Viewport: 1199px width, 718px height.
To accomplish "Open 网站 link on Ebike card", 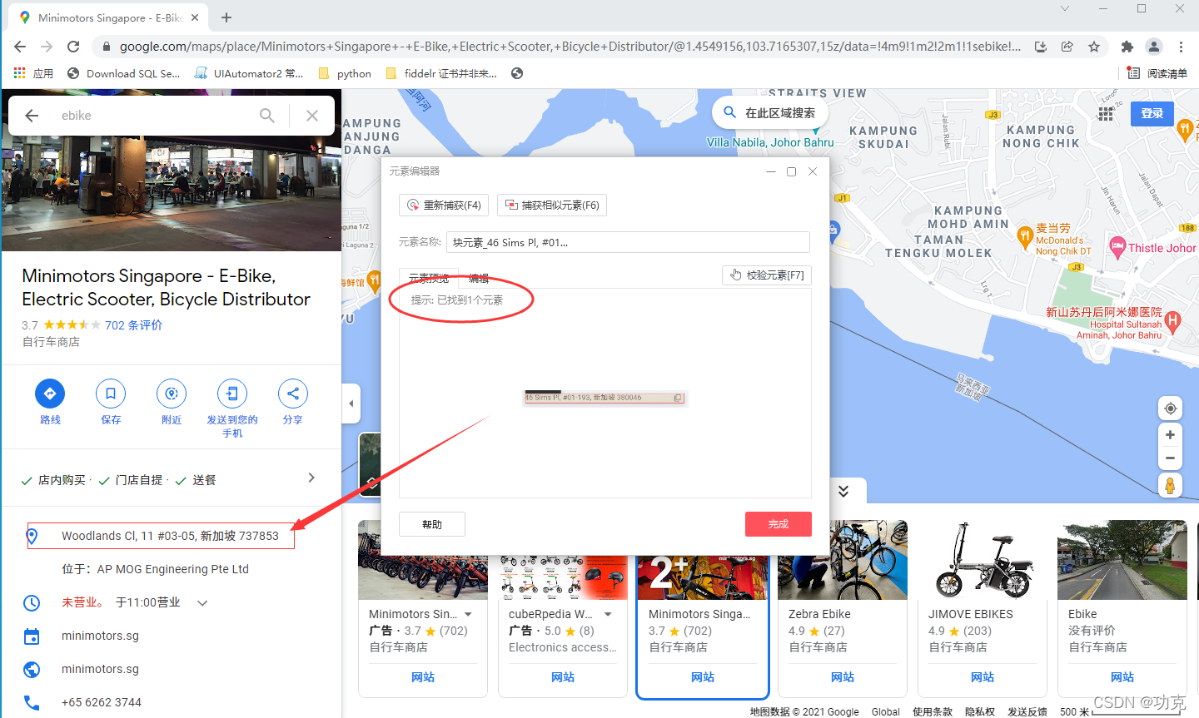I will [1122, 677].
